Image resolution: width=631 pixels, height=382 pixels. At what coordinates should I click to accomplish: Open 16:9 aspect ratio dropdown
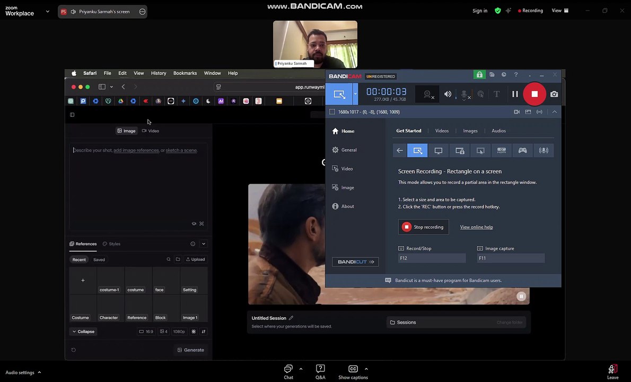tap(146, 332)
